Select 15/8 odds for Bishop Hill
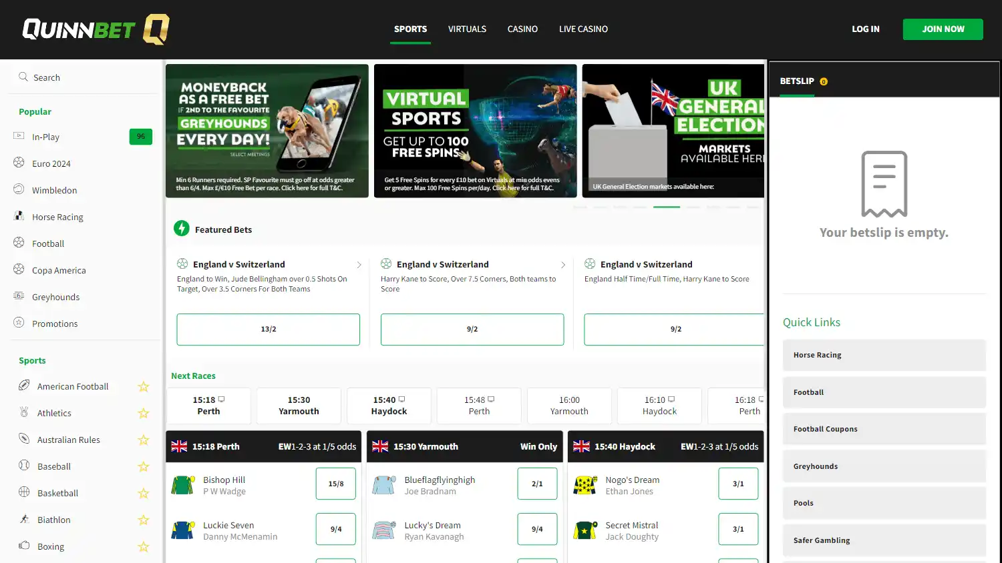The height and width of the screenshot is (563, 1002). pyautogui.click(x=336, y=484)
